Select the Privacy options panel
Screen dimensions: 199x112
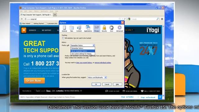(97, 28)
